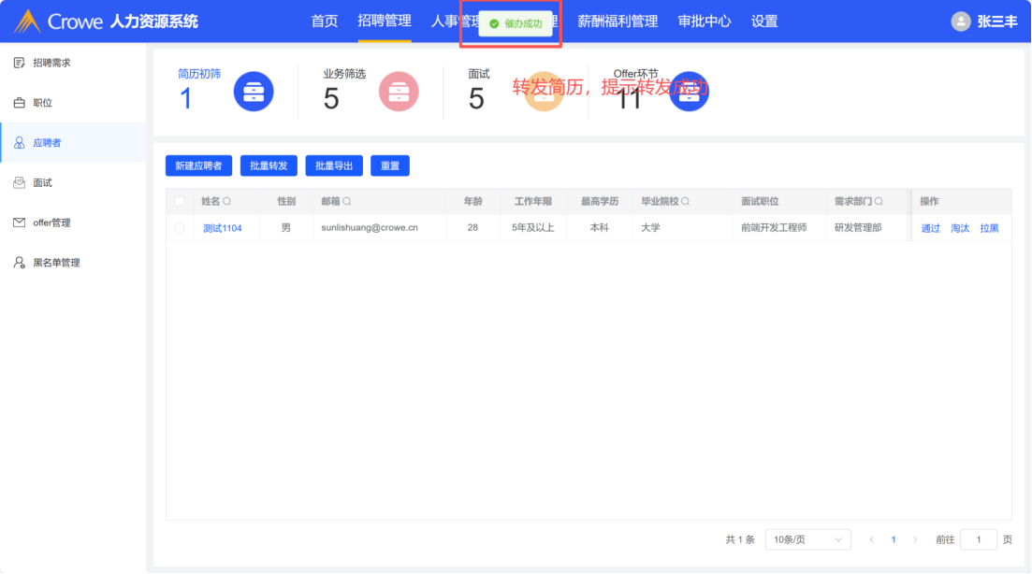1032x574 pixels.
Task: Check the 测试1104 row checkbox
Action: pyautogui.click(x=180, y=227)
